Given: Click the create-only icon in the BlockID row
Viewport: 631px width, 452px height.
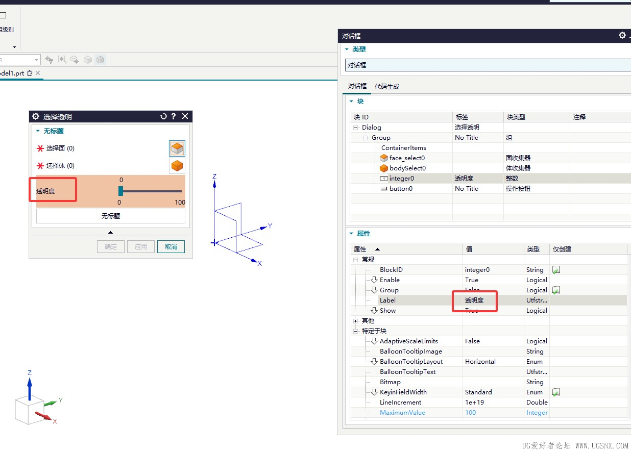Looking at the screenshot, I should pyautogui.click(x=556, y=270).
